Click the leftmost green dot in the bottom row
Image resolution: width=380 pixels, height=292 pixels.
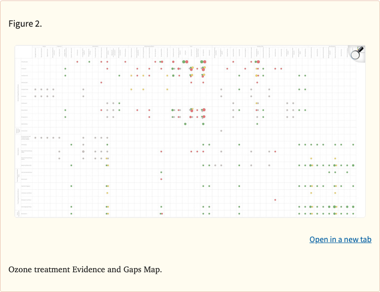click(x=71, y=213)
